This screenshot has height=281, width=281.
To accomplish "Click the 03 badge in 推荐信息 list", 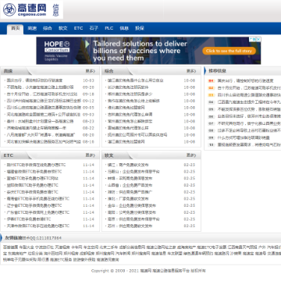I will click(211, 95).
